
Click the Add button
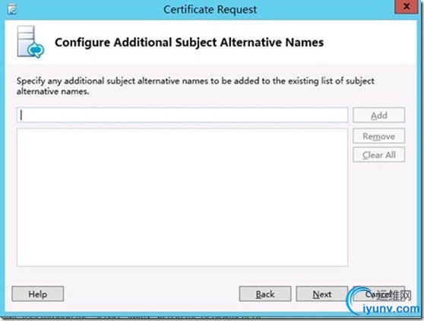point(378,115)
